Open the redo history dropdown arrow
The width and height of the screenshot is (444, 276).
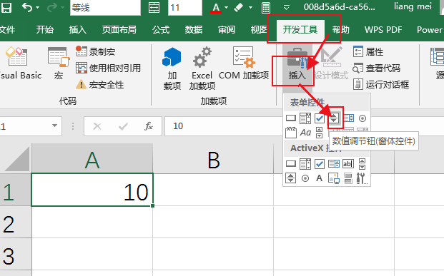[x=62, y=7]
